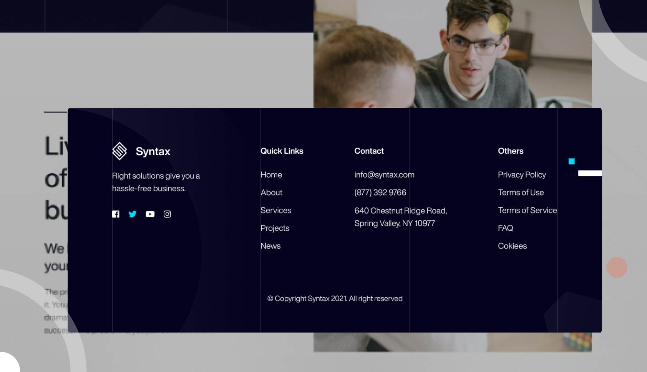Open the FAQ link
647x372 pixels.
coord(506,228)
